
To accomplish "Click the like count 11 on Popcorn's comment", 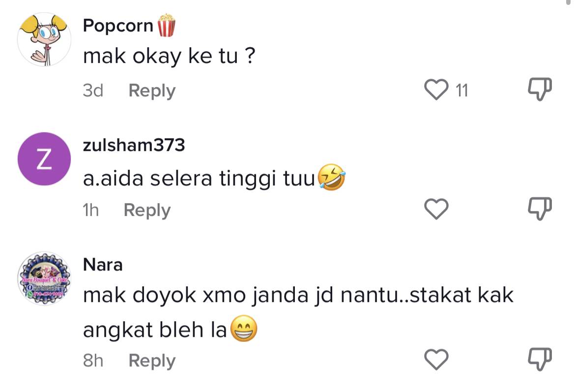I will coord(461,91).
